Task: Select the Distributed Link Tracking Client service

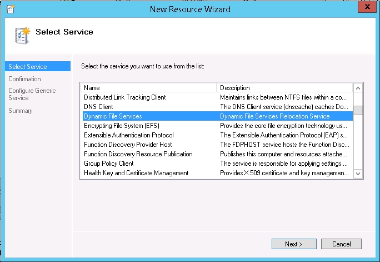Action: pyautogui.click(x=125, y=97)
